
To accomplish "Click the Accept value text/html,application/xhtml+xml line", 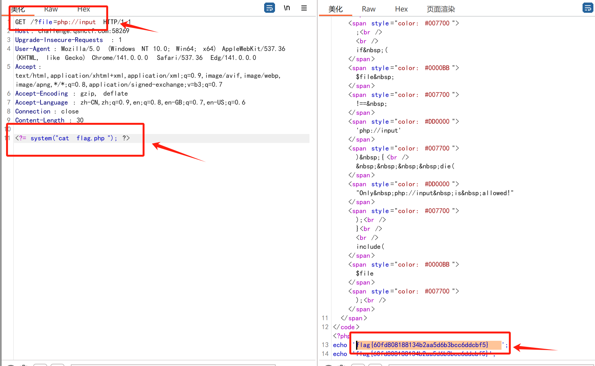I will 148,76.
